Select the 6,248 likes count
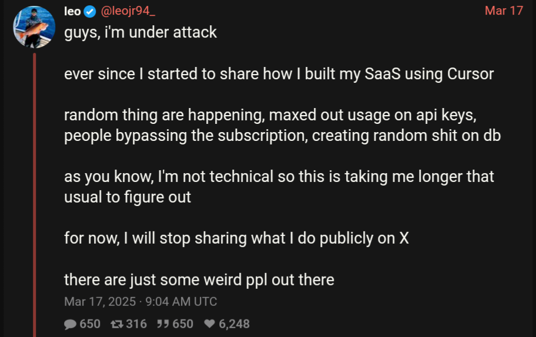The width and height of the screenshot is (536, 337). [x=234, y=323]
